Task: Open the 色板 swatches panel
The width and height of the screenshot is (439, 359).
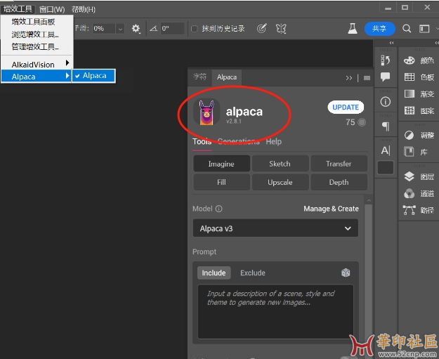Action: click(x=419, y=77)
